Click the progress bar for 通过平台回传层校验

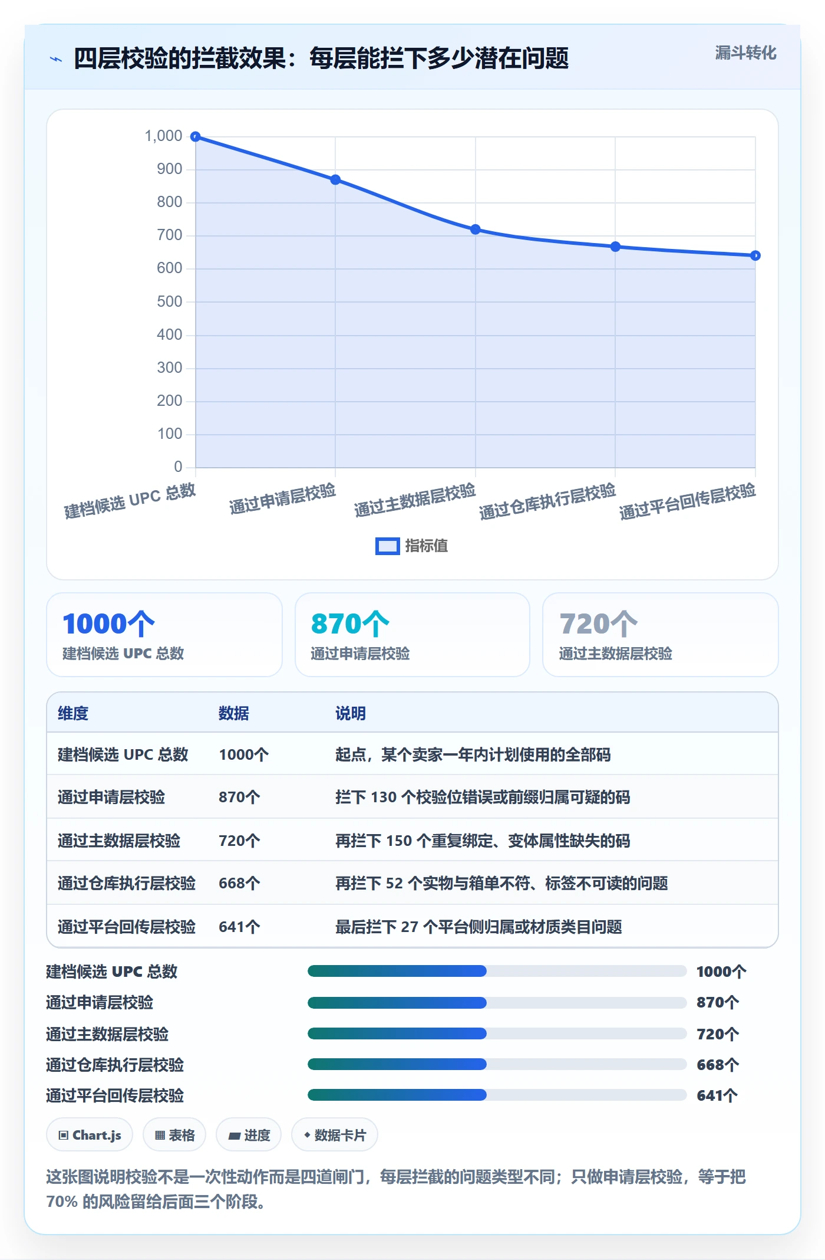pyautogui.click(x=497, y=1095)
